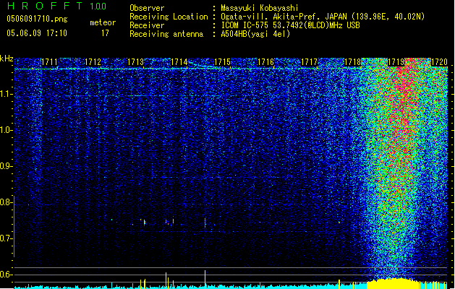Image resolution: width=455 pixels, height=289 pixels.
Task: Click the 1718 time marker
Action: pyautogui.click(x=352, y=62)
